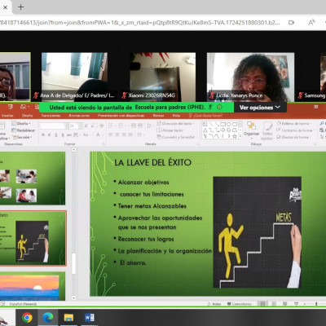Click the browser read aloud icon
Image resolution: width=326 pixels, height=326 pixels.
[311, 22]
